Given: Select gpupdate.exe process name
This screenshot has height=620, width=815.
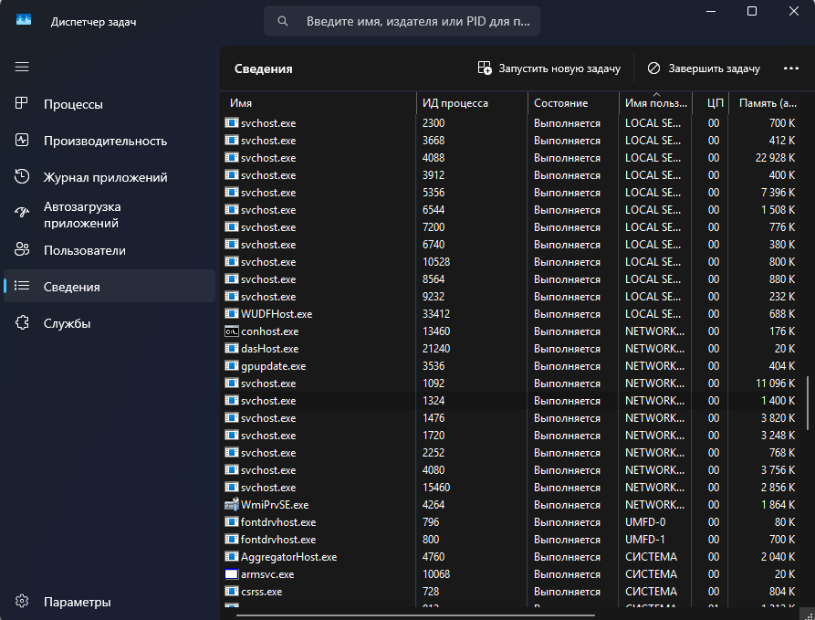Looking at the screenshot, I should tap(274, 366).
